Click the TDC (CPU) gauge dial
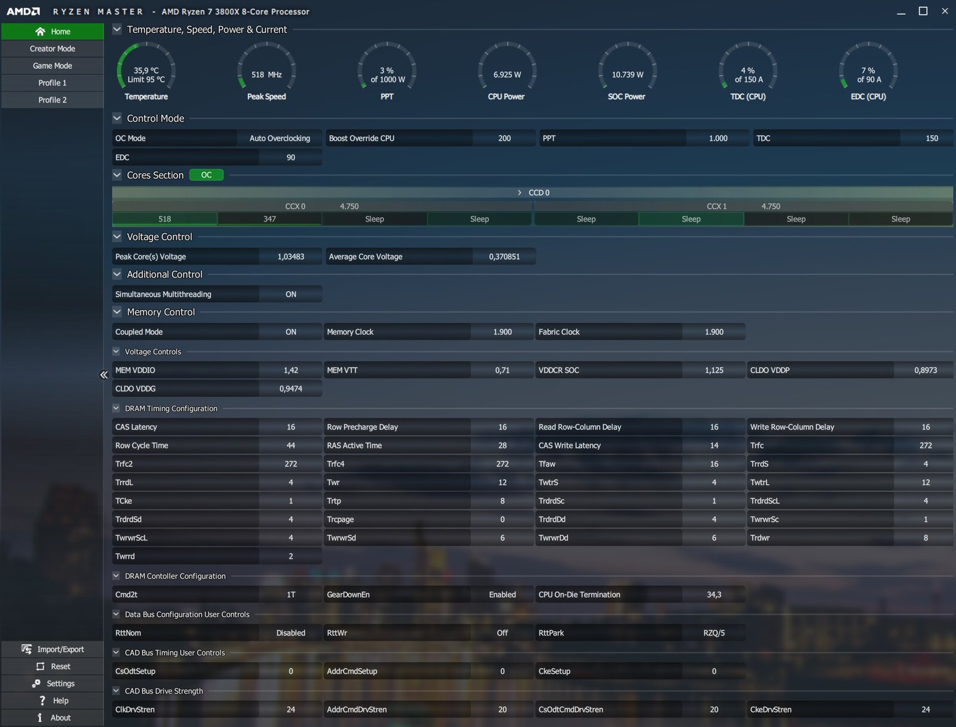 pos(748,66)
